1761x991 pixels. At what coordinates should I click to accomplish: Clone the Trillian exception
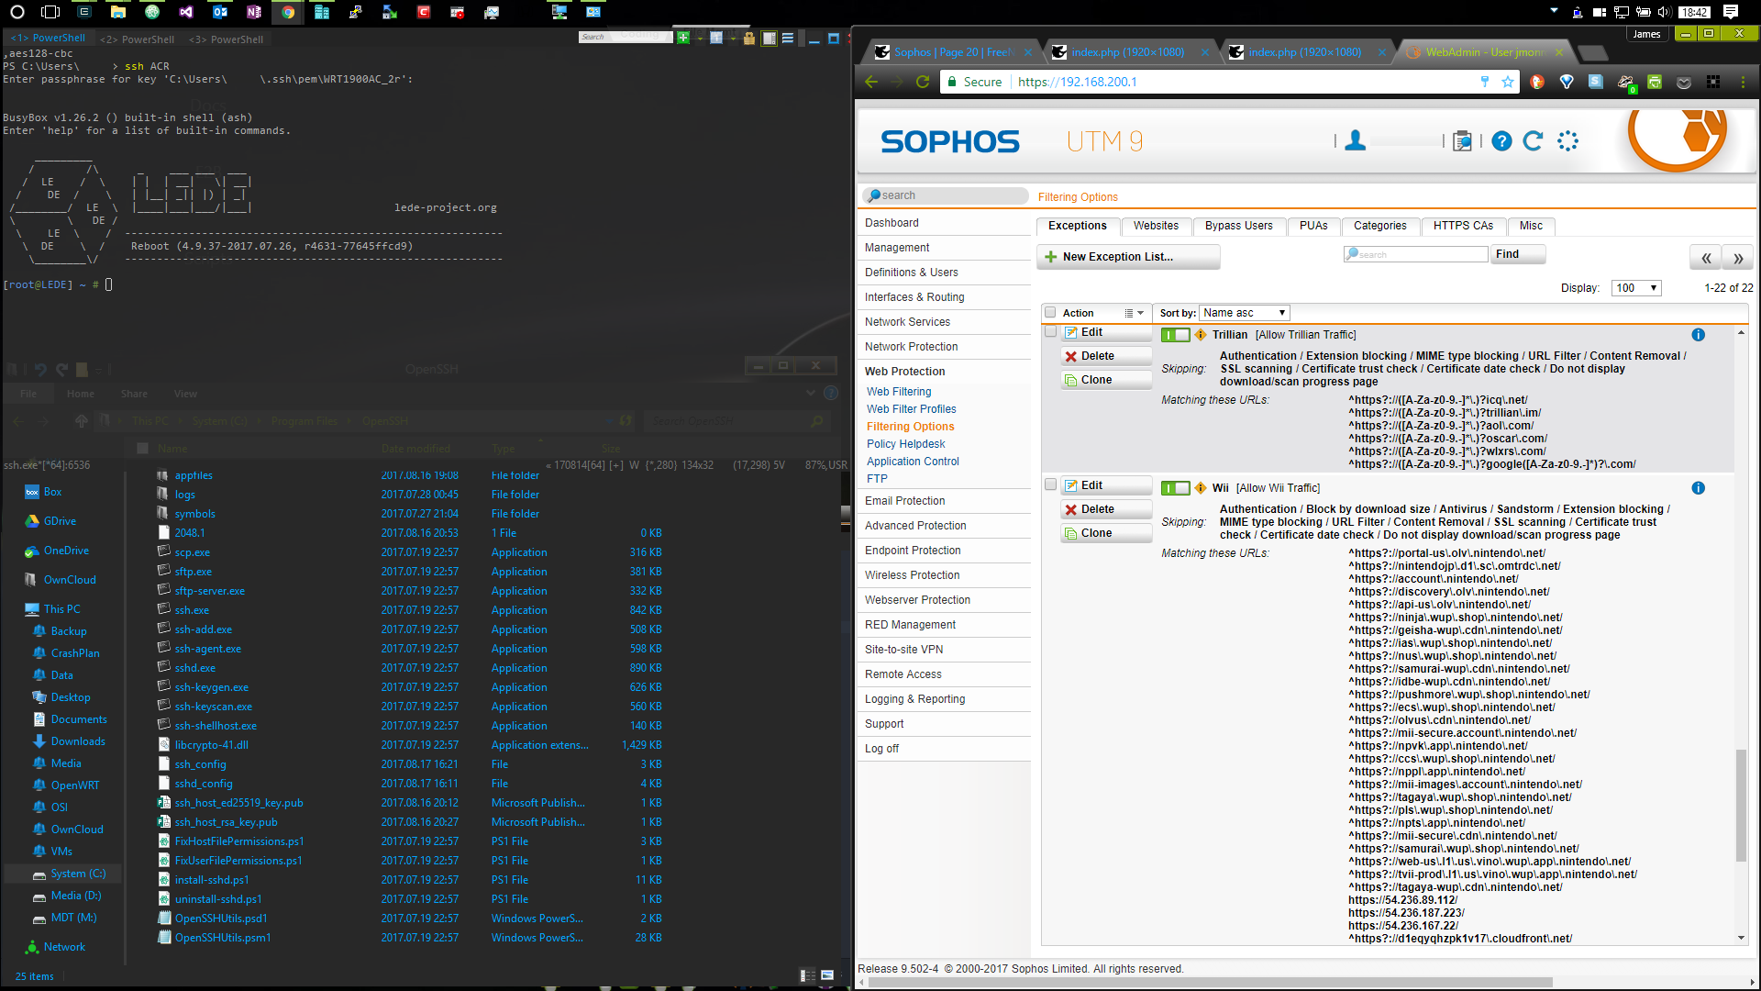click(1106, 380)
